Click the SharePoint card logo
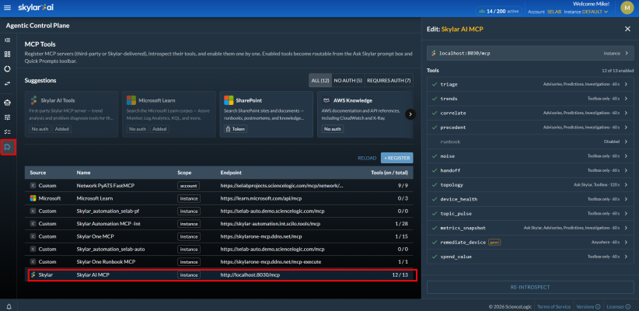639x311 pixels. point(229,100)
